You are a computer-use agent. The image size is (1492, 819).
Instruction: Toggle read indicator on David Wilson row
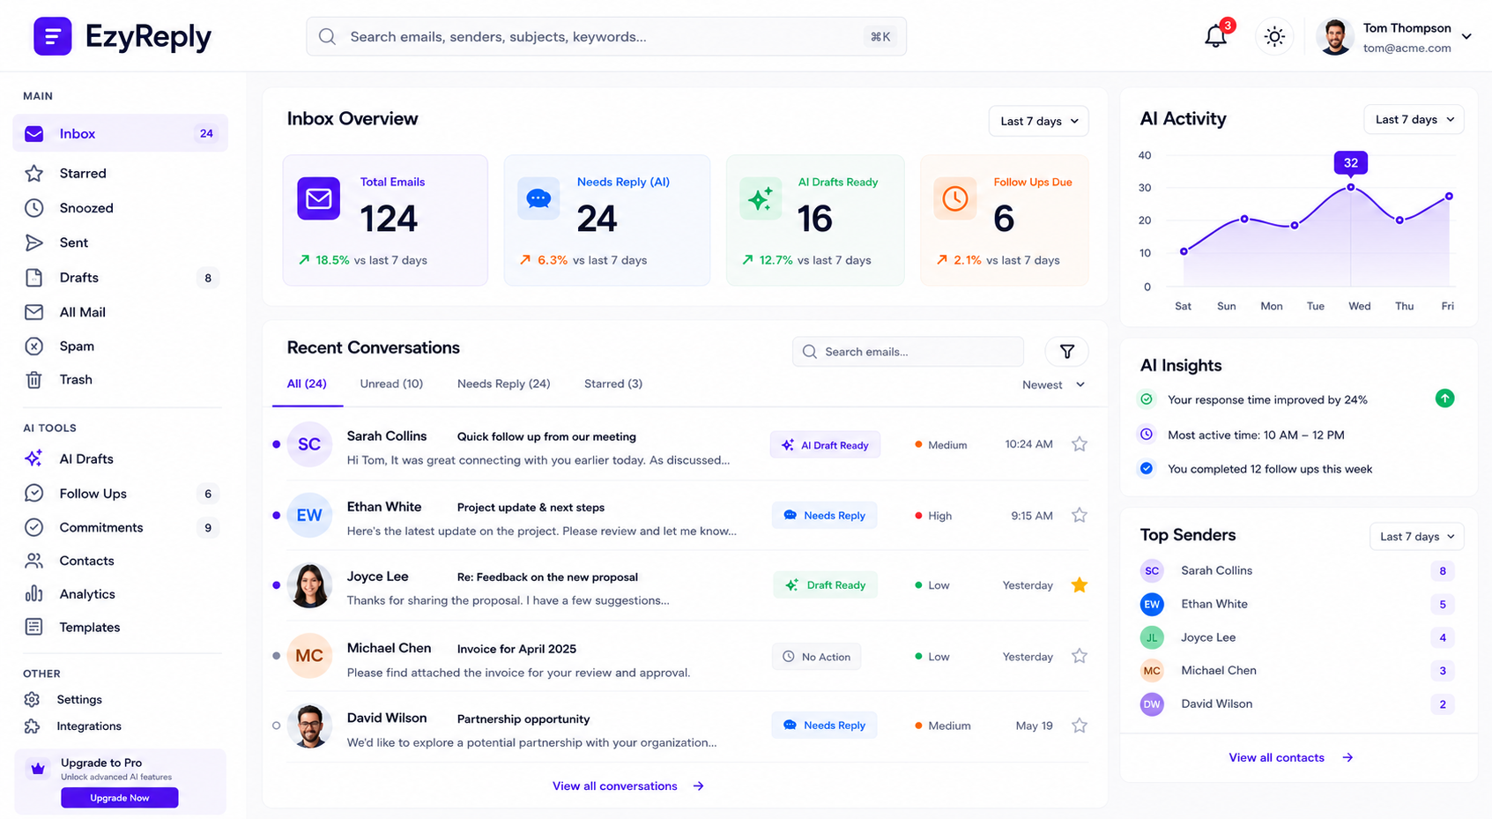(277, 726)
